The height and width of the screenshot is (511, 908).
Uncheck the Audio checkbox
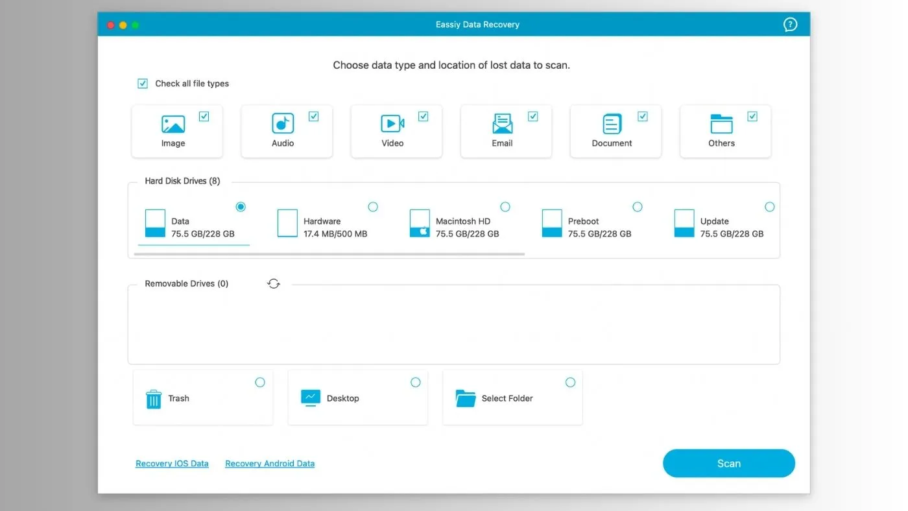tap(313, 117)
